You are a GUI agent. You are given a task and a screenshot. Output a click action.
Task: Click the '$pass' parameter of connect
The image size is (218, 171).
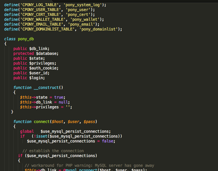pyautogui.click(x=89, y=122)
